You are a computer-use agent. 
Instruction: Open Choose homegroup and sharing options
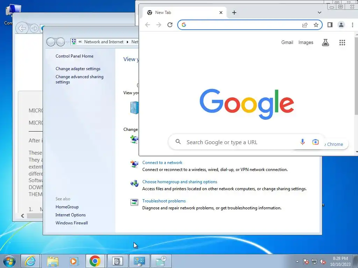[x=180, y=181]
